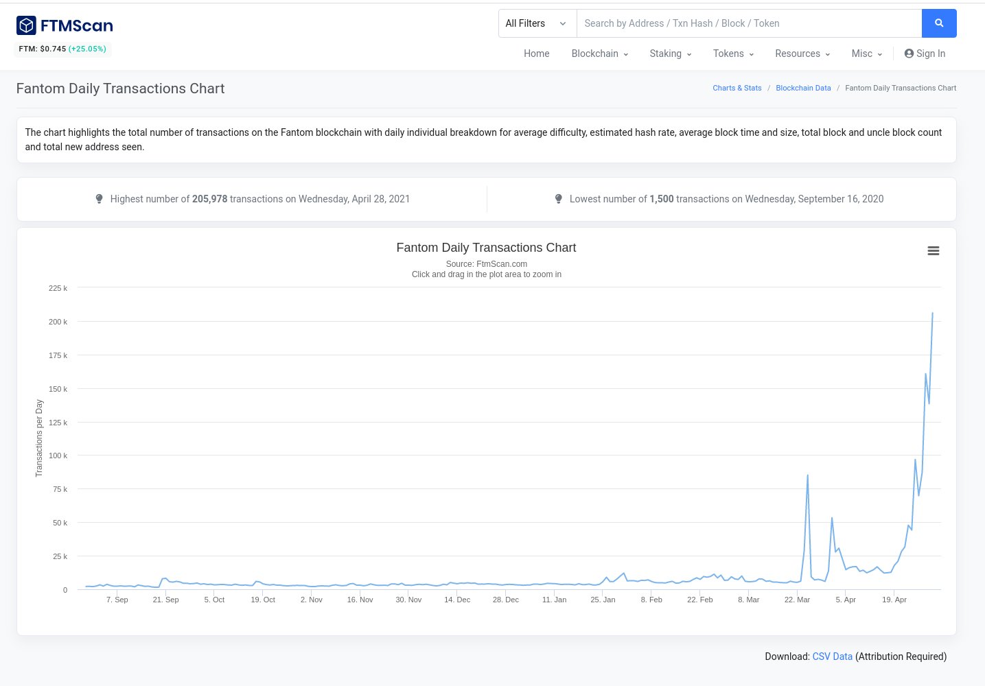Expand the Blockchain menu
The height and width of the screenshot is (686, 985).
click(x=600, y=54)
